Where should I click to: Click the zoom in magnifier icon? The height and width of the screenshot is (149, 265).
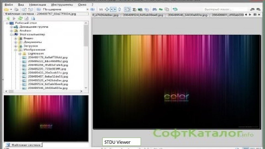pyautogui.click(x=93, y=9)
